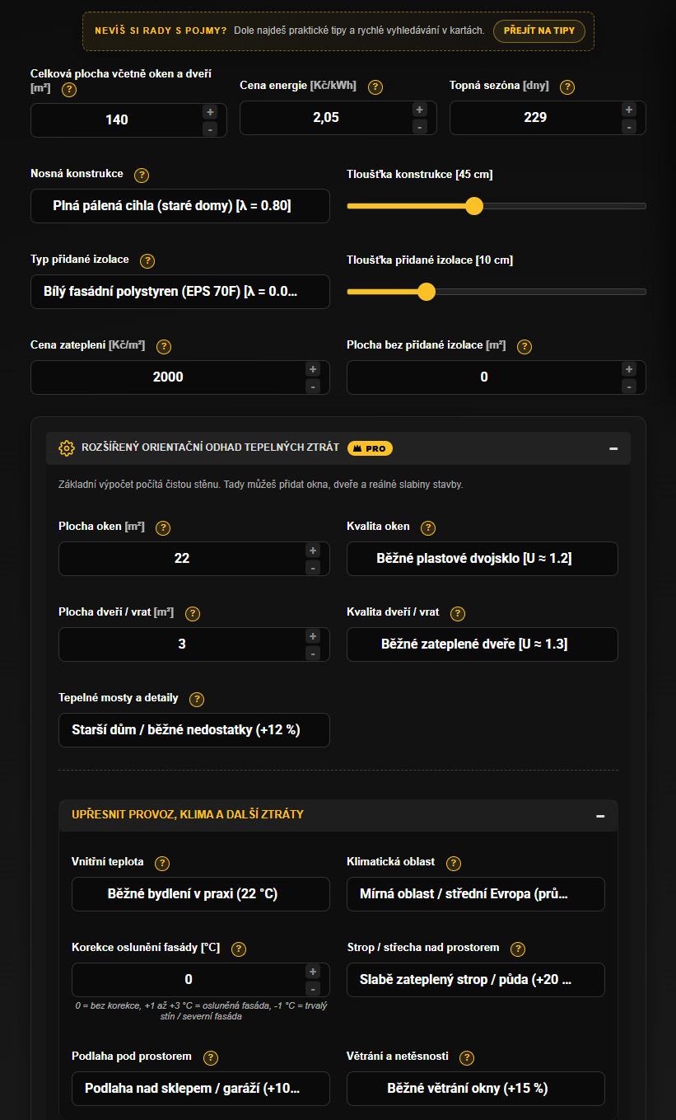This screenshot has height=1120, width=676.
Task: Show help for Plocha bez přidané izolace
Action: pos(524,346)
